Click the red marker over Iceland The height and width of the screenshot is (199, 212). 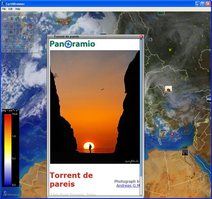point(65,23)
